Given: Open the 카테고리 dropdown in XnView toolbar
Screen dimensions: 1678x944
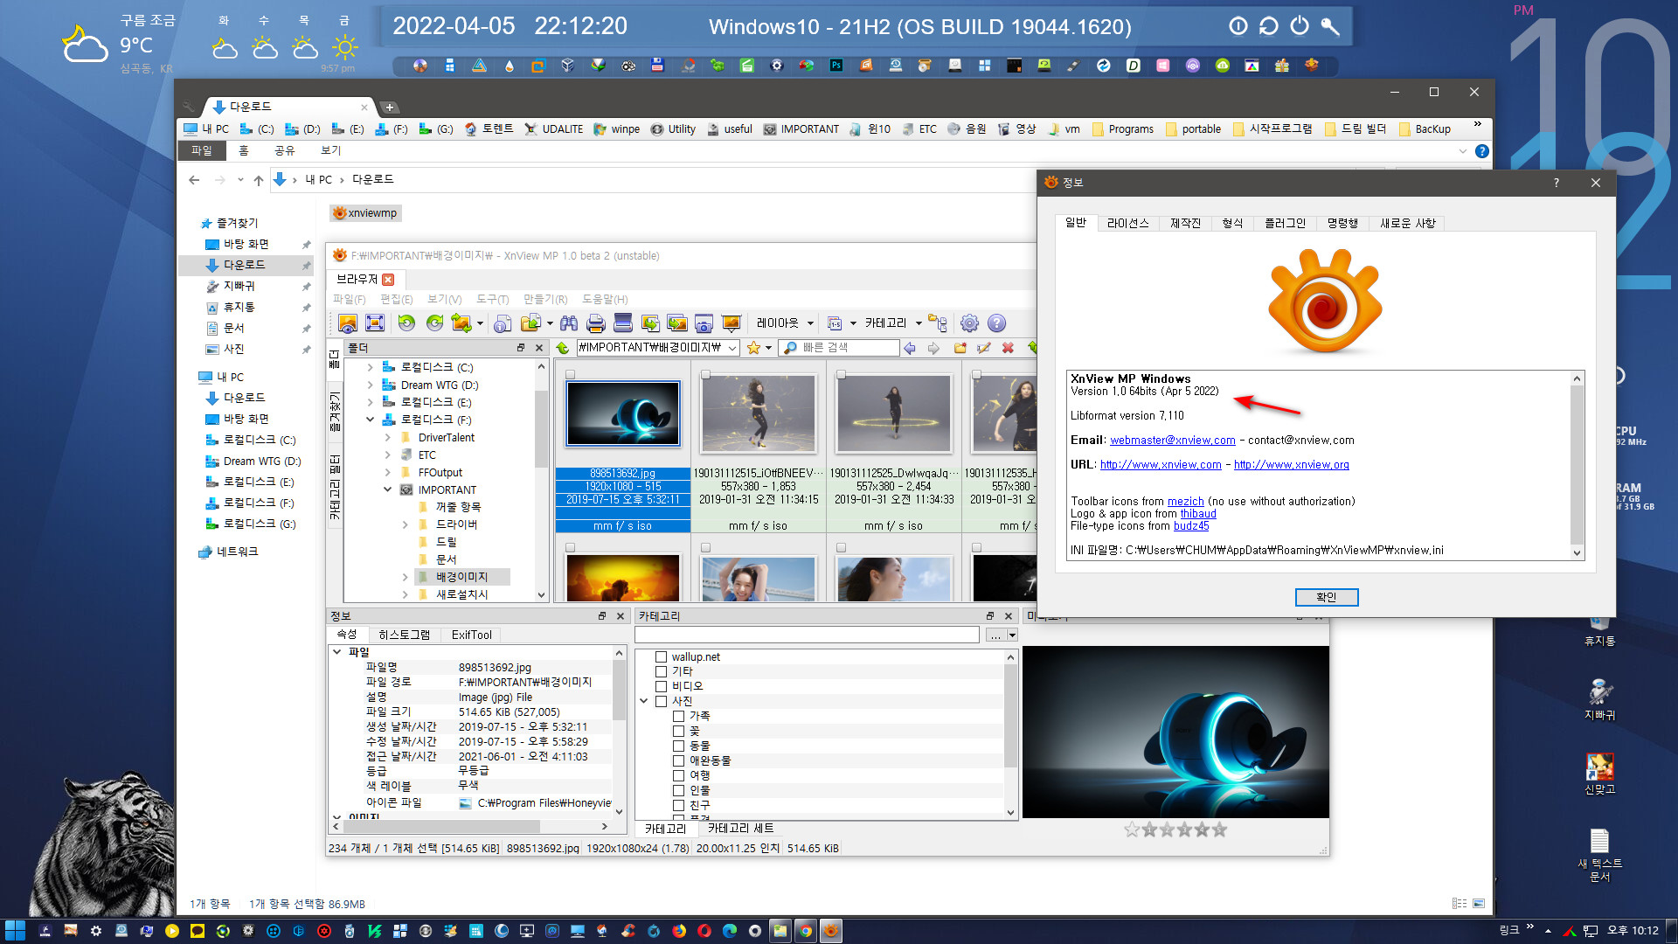Looking at the screenshot, I should coord(893,323).
